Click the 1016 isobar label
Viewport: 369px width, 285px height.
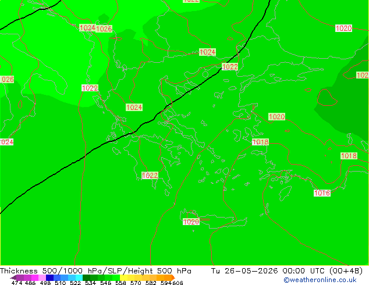coord(322,193)
